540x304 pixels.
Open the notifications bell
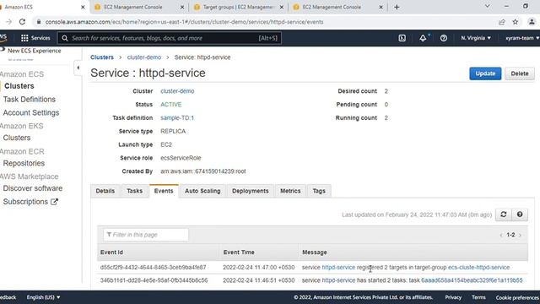pyautogui.click(x=423, y=38)
